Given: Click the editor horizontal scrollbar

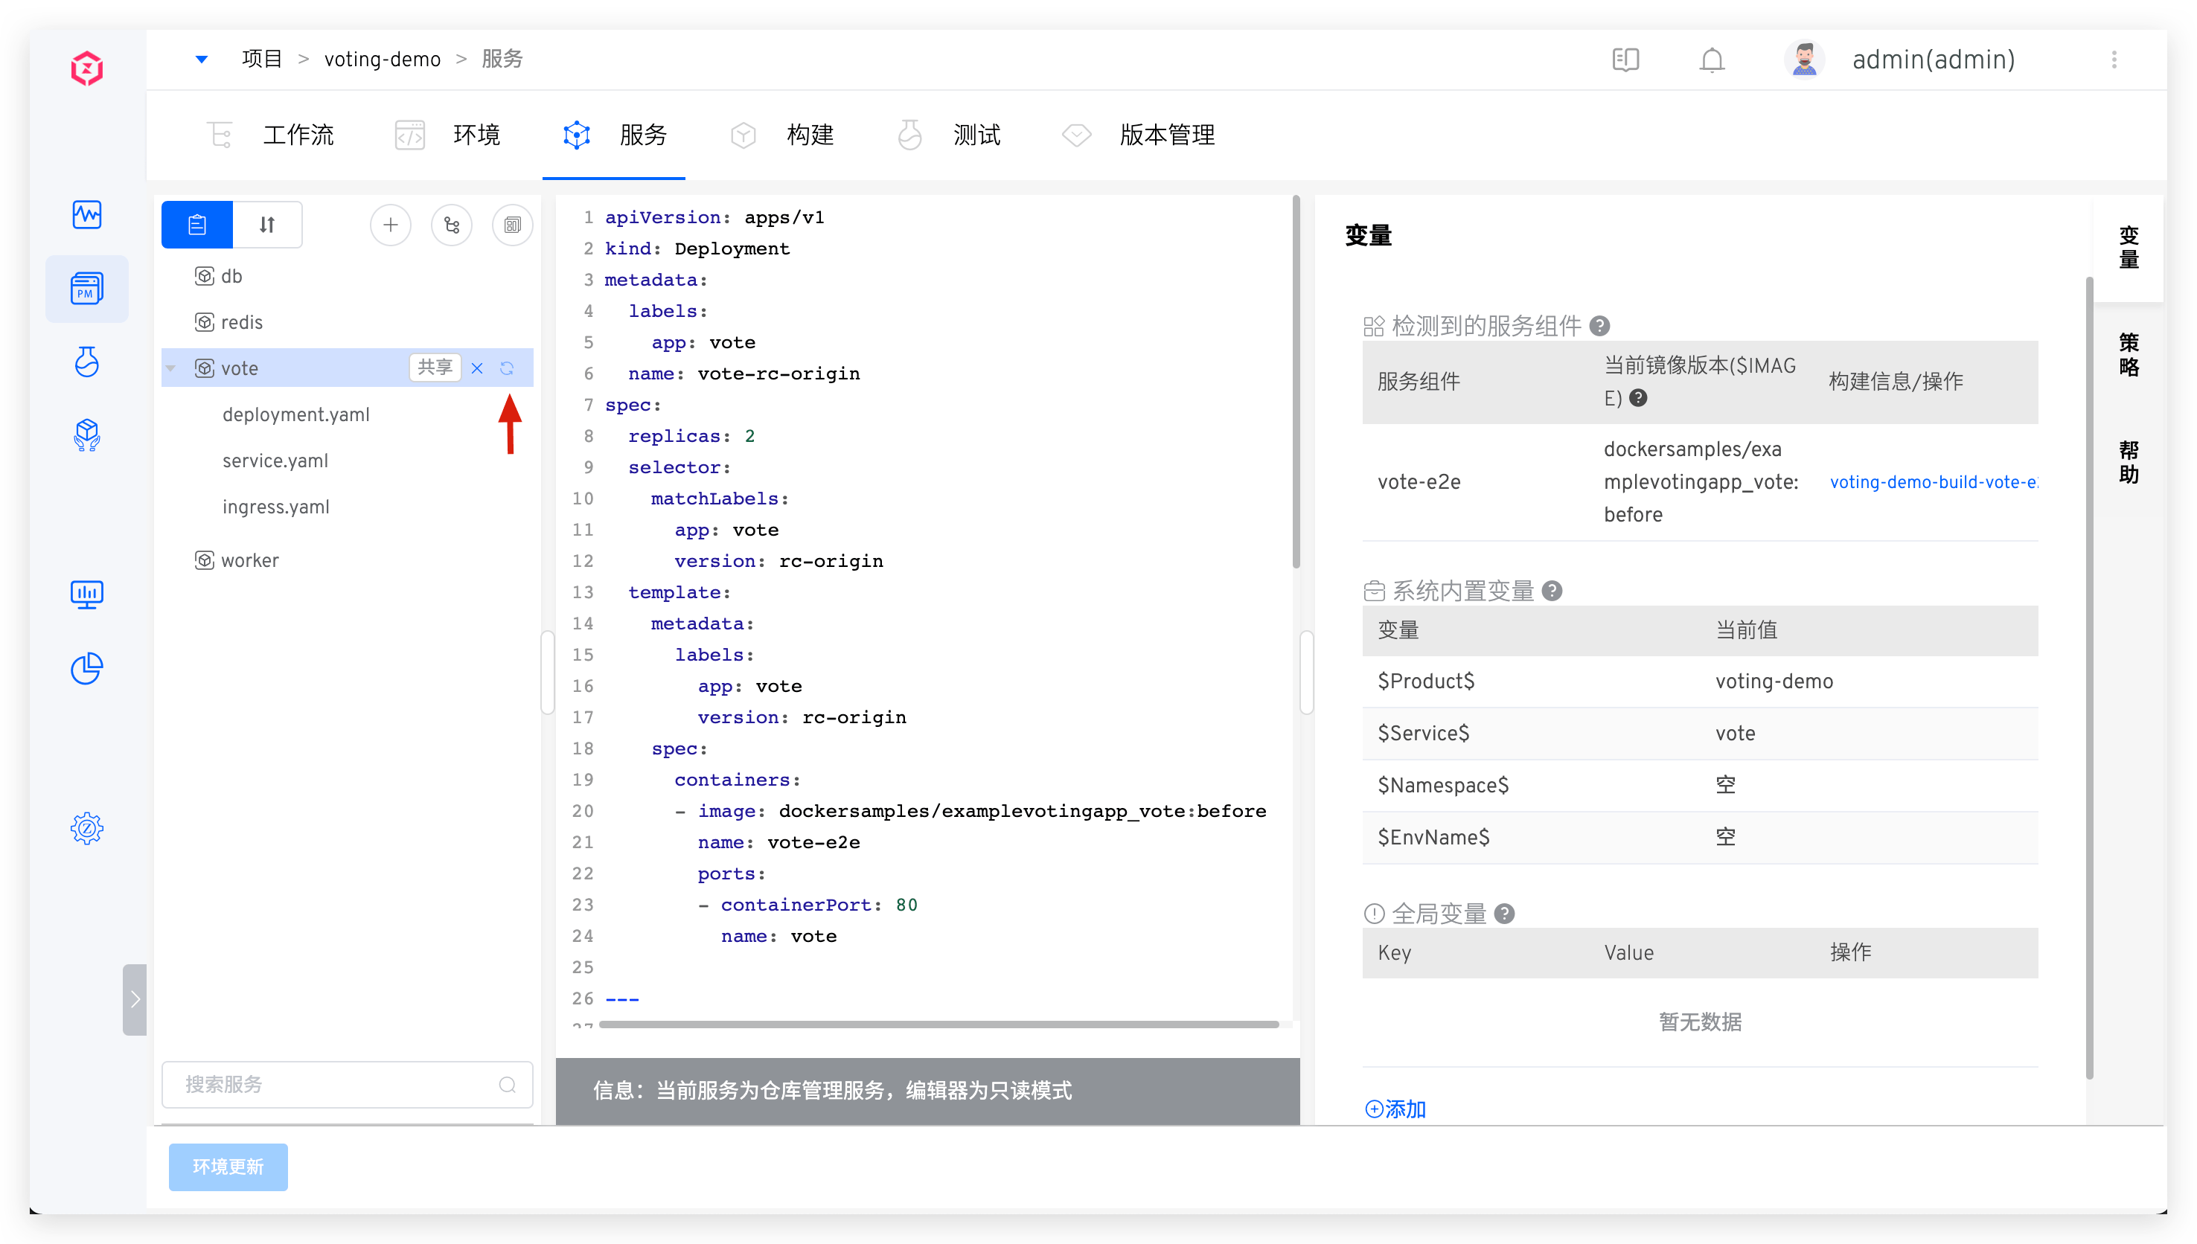Looking at the screenshot, I should pyautogui.click(x=938, y=1024).
